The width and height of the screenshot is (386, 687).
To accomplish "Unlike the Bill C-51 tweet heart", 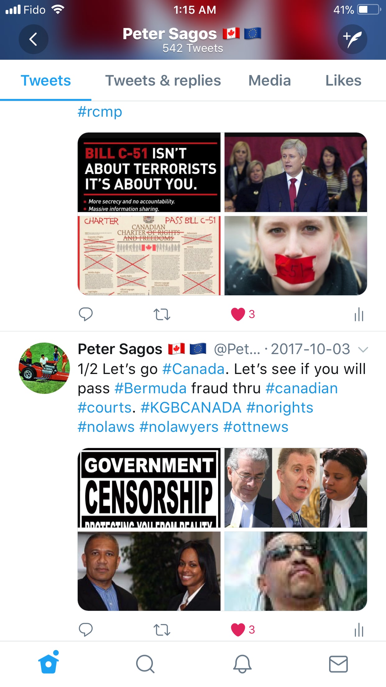I will tap(238, 314).
